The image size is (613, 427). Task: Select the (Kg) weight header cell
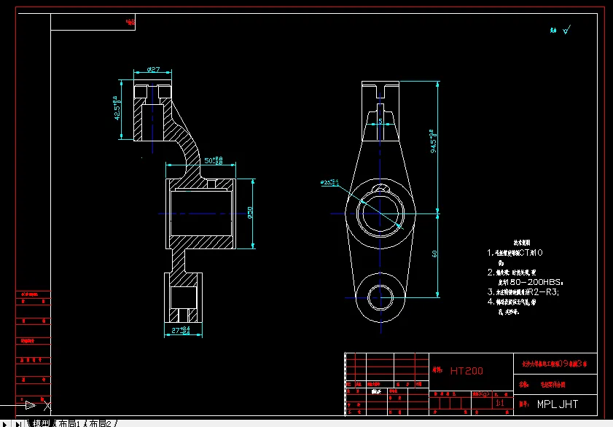point(481,394)
